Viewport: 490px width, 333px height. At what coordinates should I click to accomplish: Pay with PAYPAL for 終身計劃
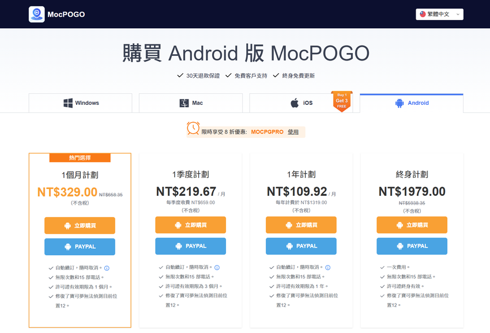[x=412, y=246]
